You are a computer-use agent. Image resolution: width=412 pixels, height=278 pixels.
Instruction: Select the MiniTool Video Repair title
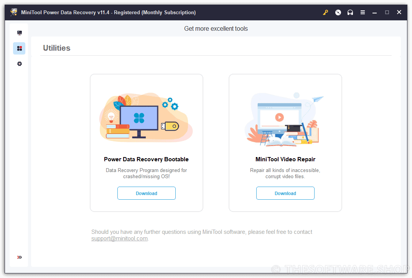click(285, 159)
